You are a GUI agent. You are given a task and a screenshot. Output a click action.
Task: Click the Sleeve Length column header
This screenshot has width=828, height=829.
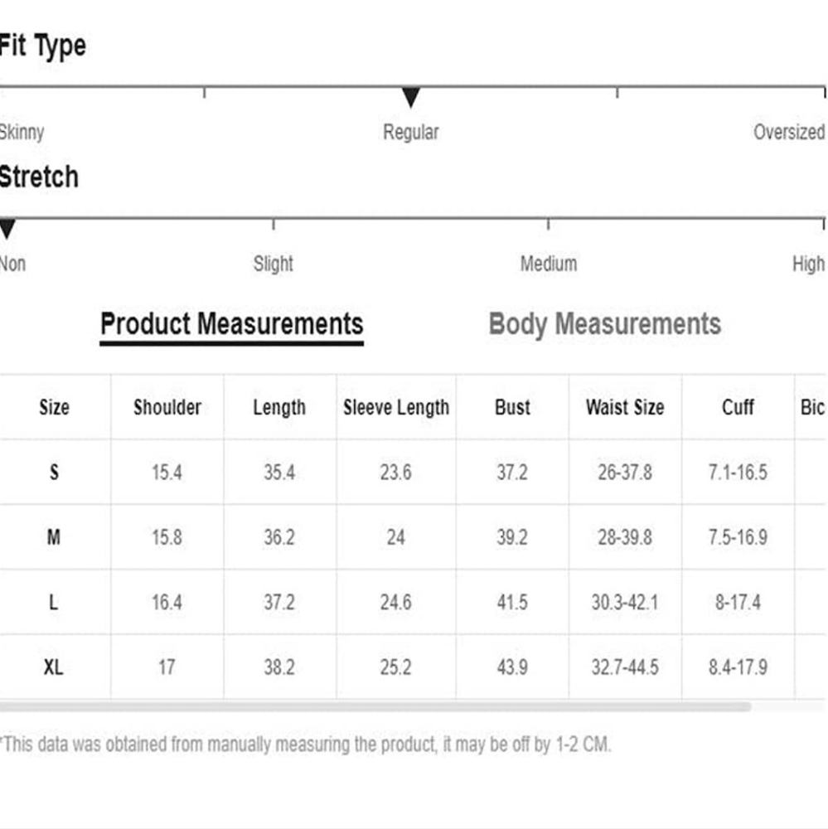coord(396,407)
